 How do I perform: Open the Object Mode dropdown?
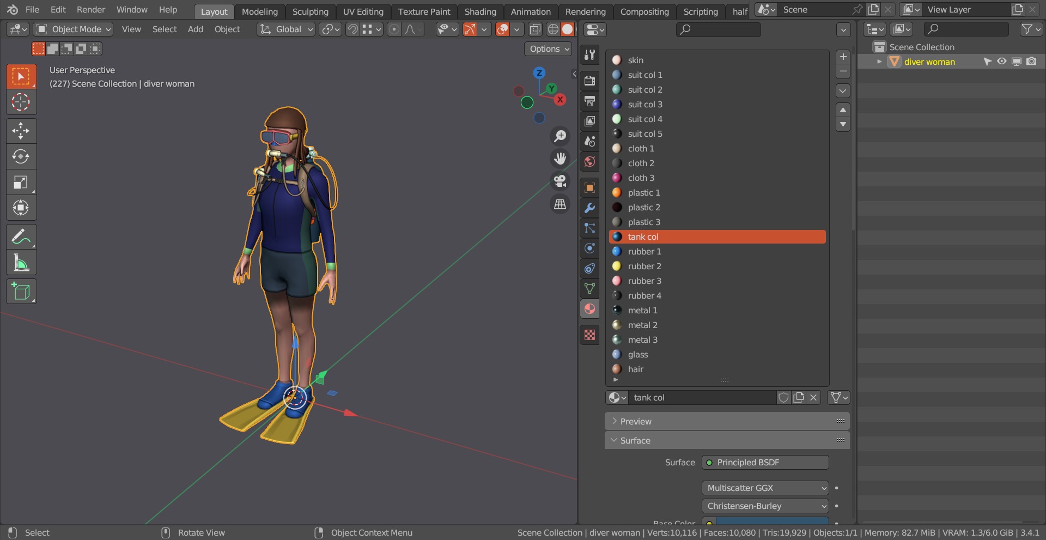(73, 29)
